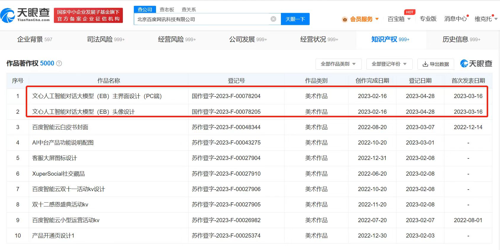The height and width of the screenshot is (250, 500).
Task: Click first publication date 2022-12-14
Action: (x=468, y=127)
